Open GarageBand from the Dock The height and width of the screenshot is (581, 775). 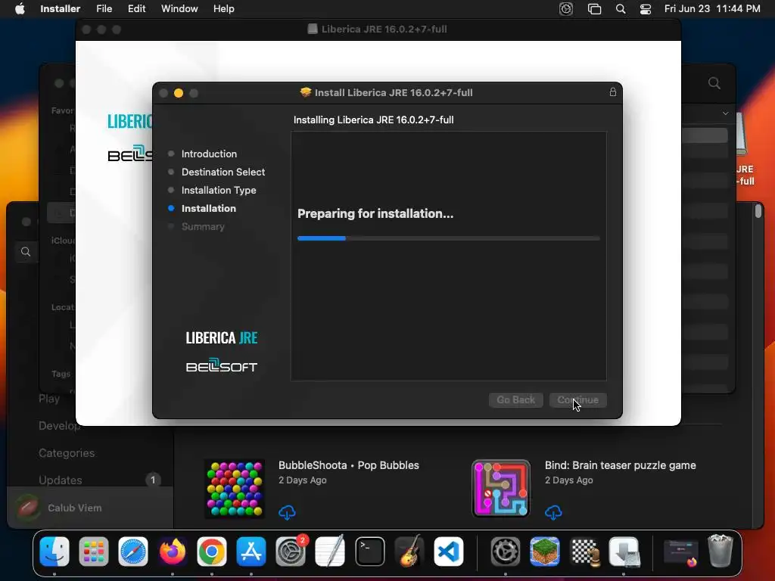(409, 551)
